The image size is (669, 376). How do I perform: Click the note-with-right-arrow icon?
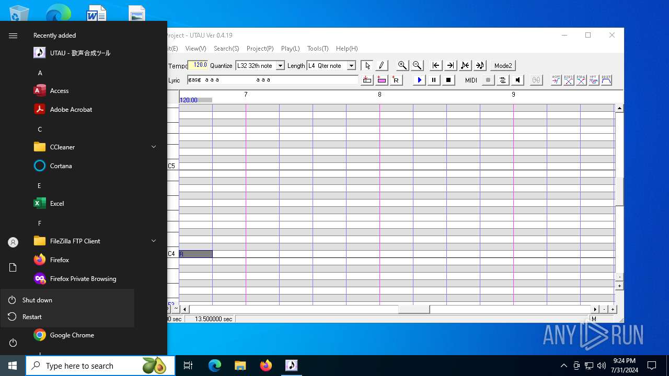click(x=480, y=65)
